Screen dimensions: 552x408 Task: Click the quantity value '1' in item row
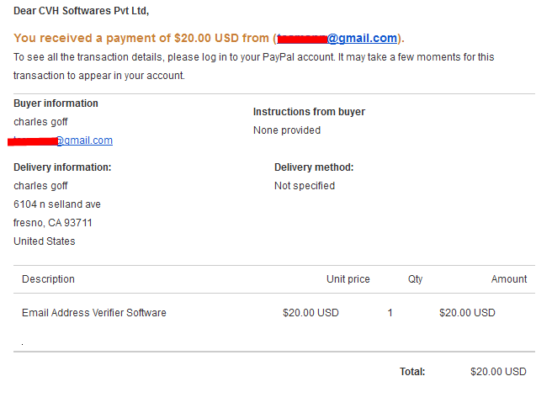tap(390, 313)
